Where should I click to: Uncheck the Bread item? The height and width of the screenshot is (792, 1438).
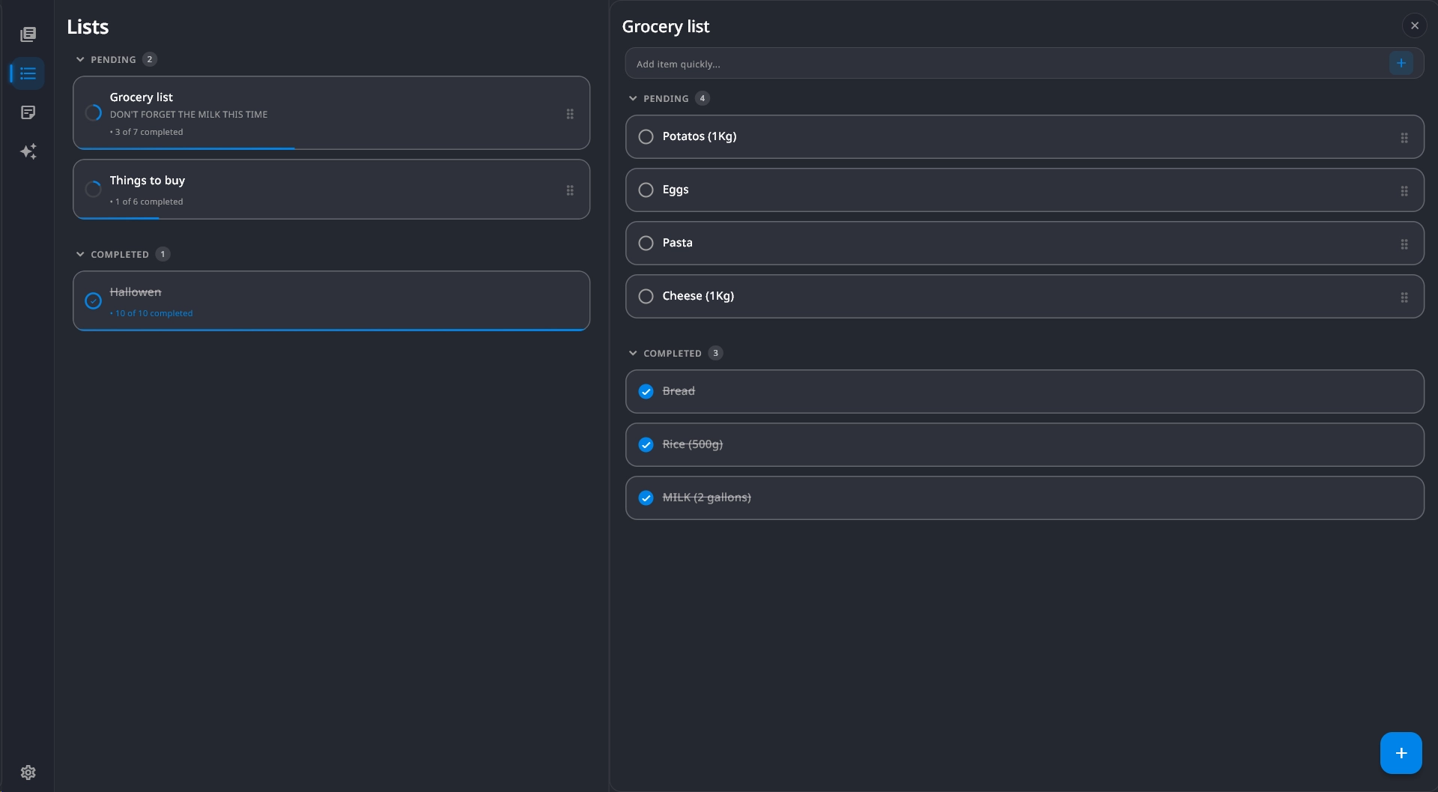pyautogui.click(x=646, y=392)
